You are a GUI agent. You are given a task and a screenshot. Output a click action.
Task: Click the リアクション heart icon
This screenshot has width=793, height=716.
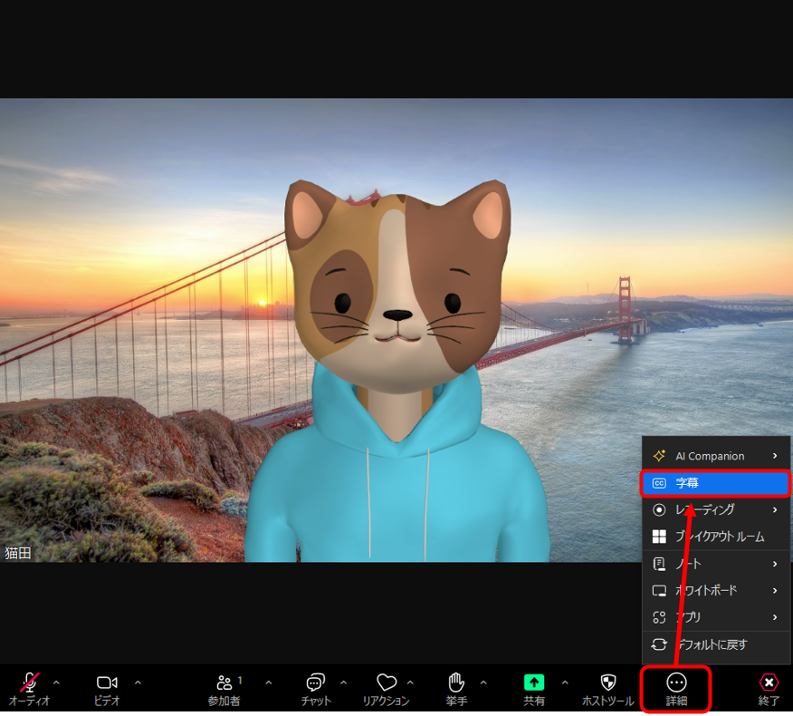tap(387, 682)
